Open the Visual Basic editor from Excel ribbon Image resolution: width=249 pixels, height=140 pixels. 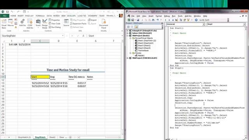pos(4,24)
